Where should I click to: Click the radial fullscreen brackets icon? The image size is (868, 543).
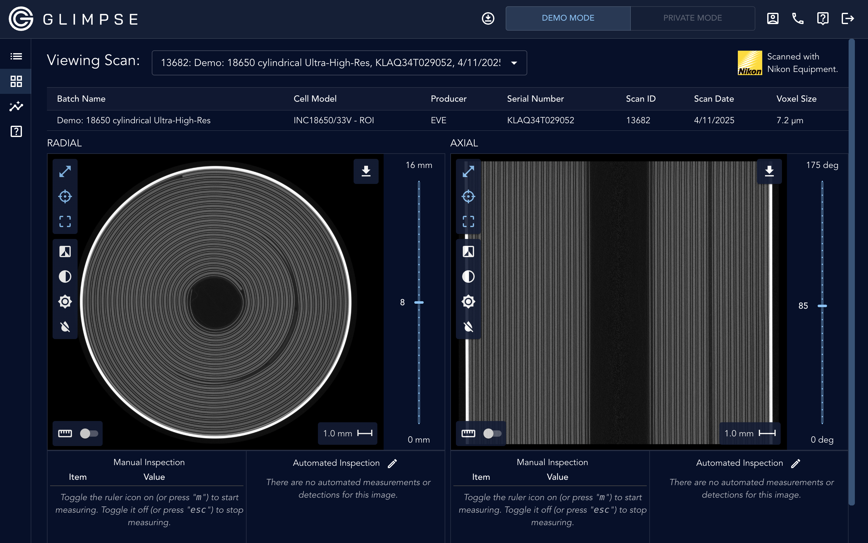tap(65, 221)
